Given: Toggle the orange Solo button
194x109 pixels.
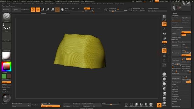Looking at the screenshot, I should click(159, 105).
